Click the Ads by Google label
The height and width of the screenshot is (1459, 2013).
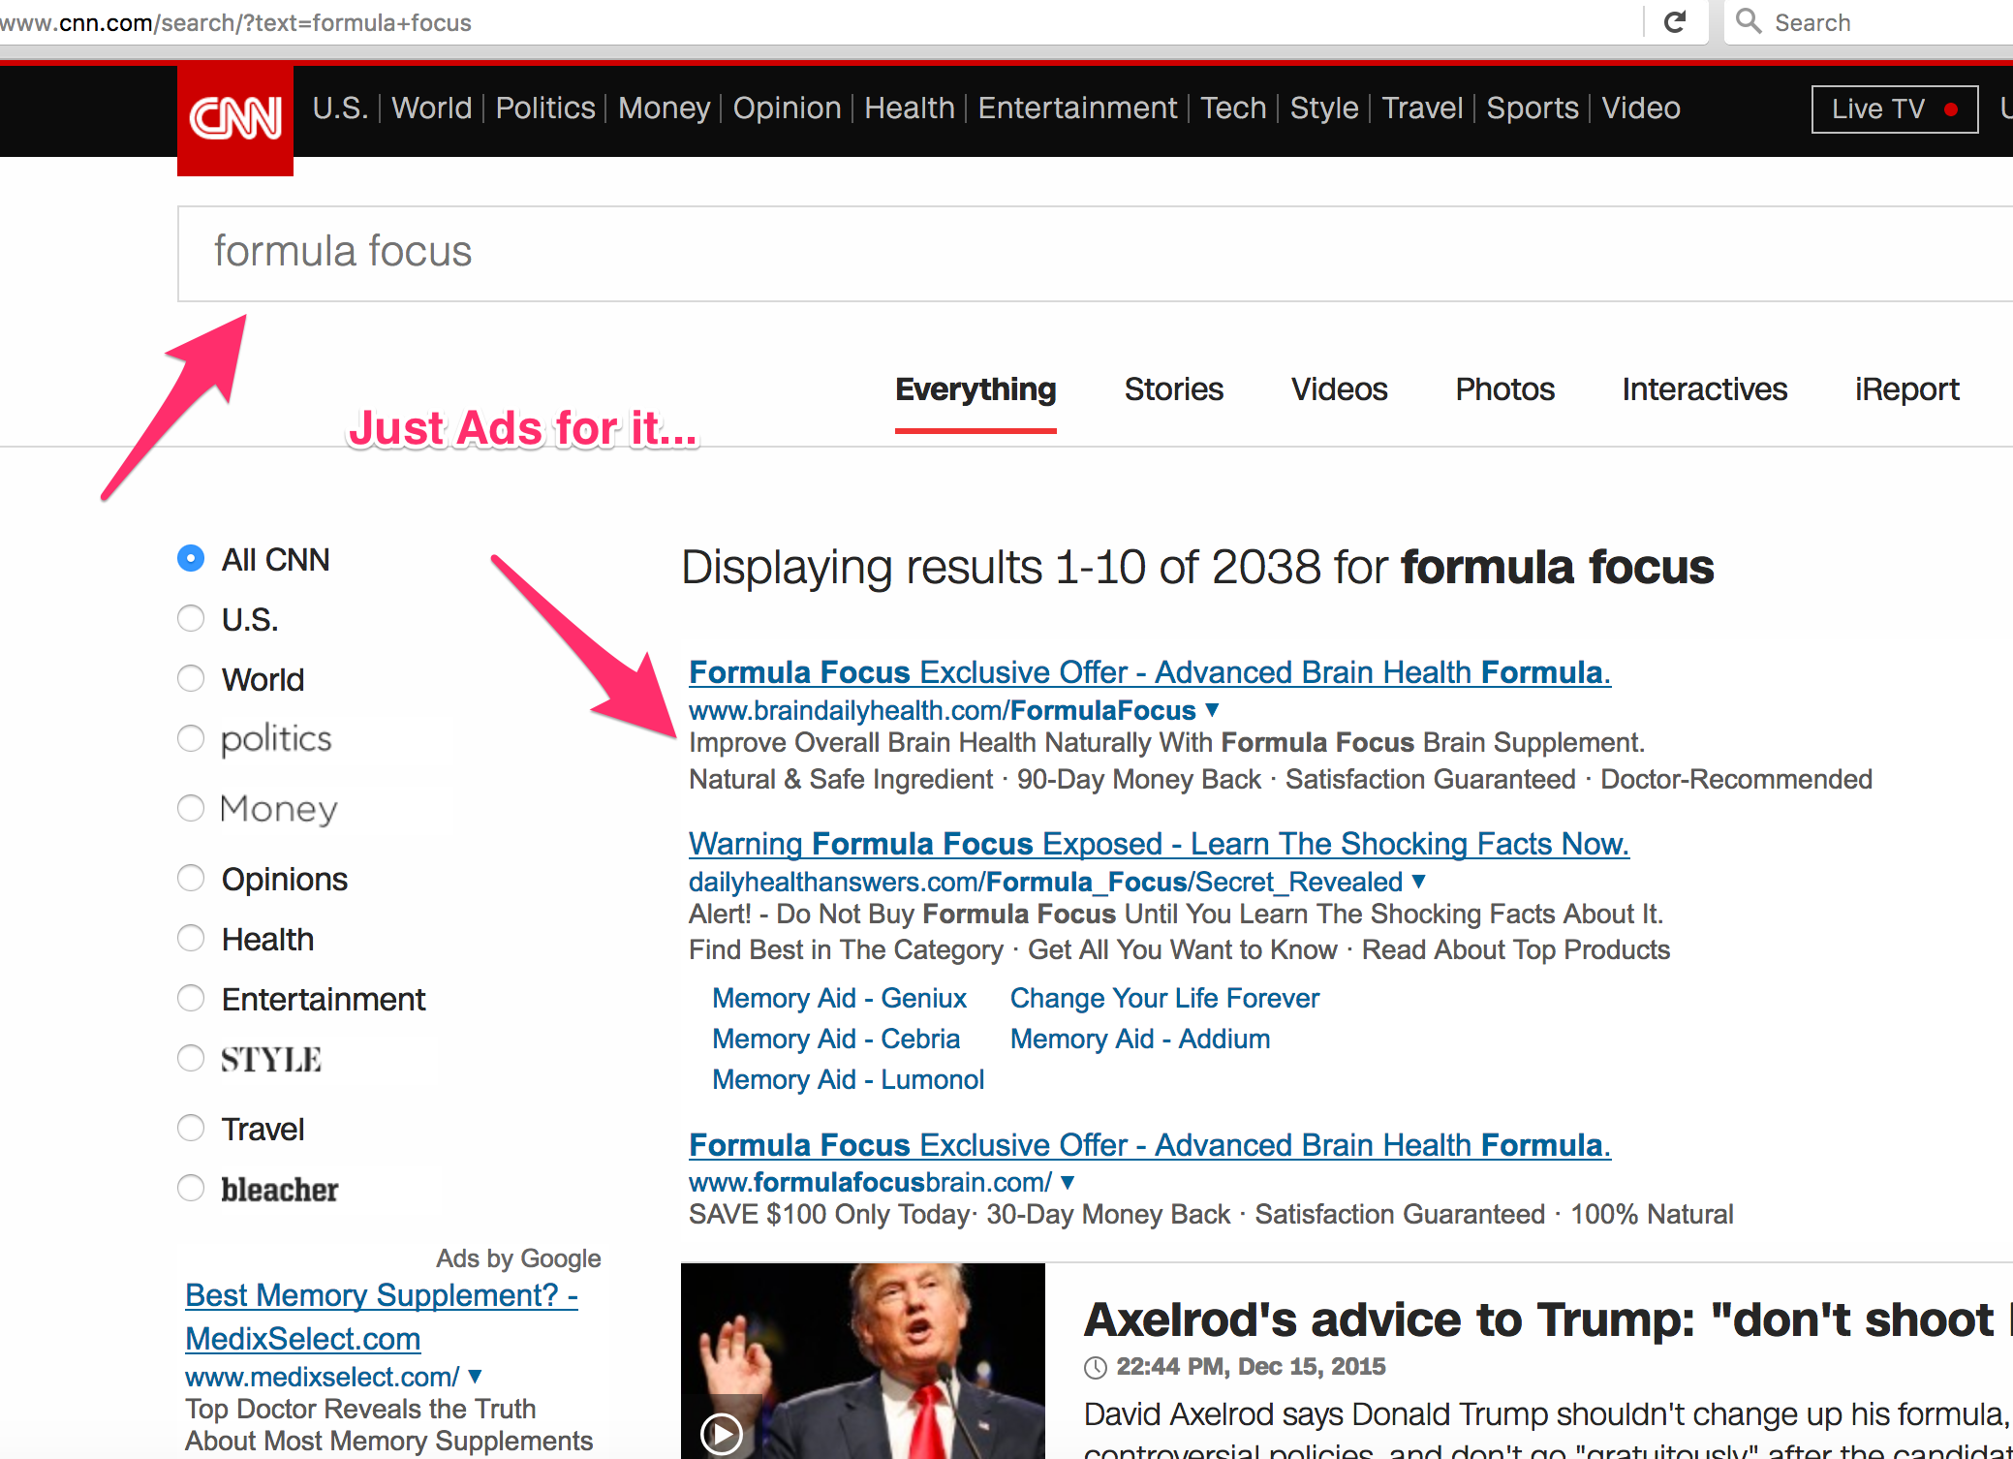tap(518, 1258)
